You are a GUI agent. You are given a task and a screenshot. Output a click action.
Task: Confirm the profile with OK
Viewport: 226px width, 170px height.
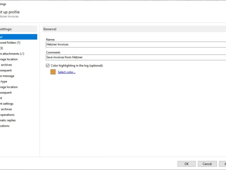pos(186,164)
